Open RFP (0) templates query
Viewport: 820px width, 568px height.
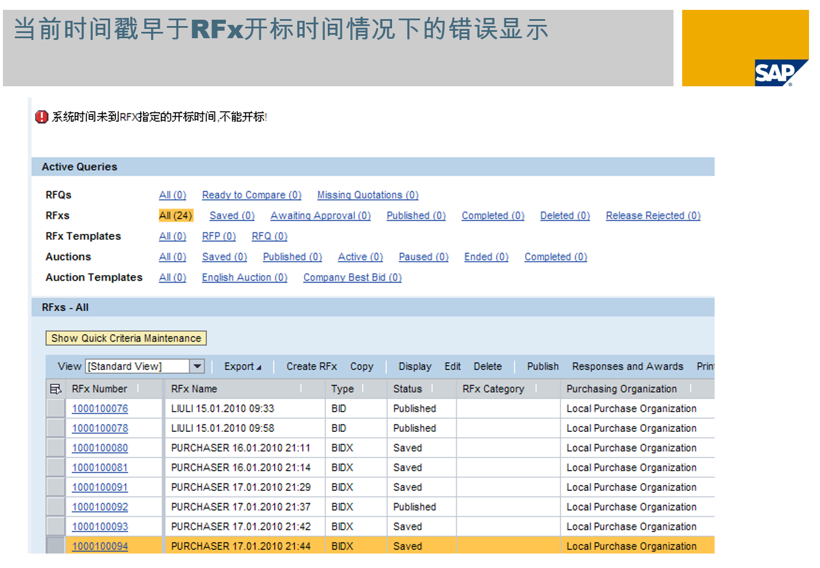click(219, 236)
